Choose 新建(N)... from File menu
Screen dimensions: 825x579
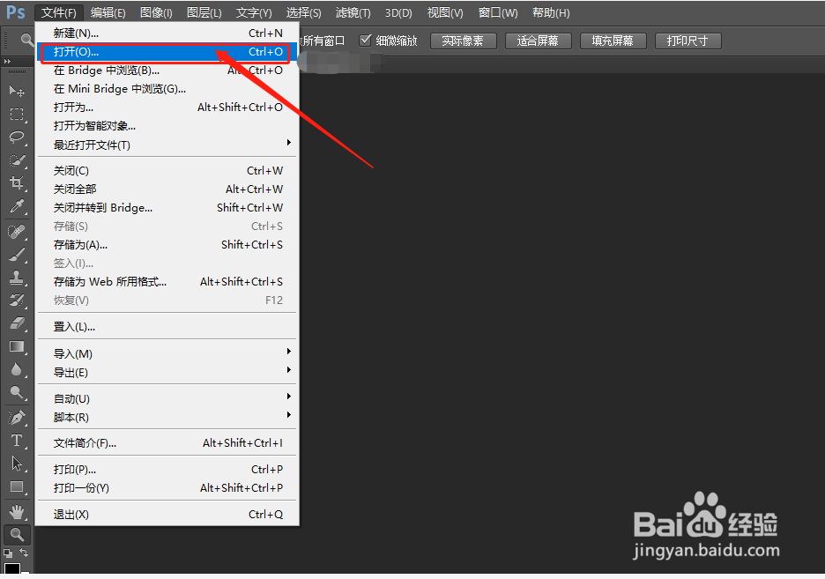pos(167,33)
